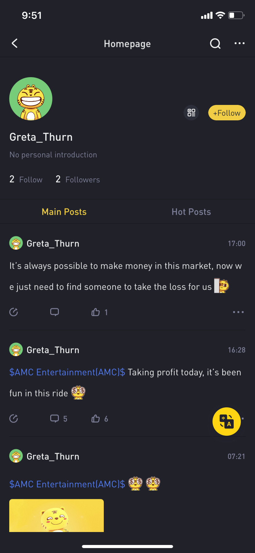Comment on the 17:00 post
The height and width of the screenshot is (553, 255).
(55, 312)
